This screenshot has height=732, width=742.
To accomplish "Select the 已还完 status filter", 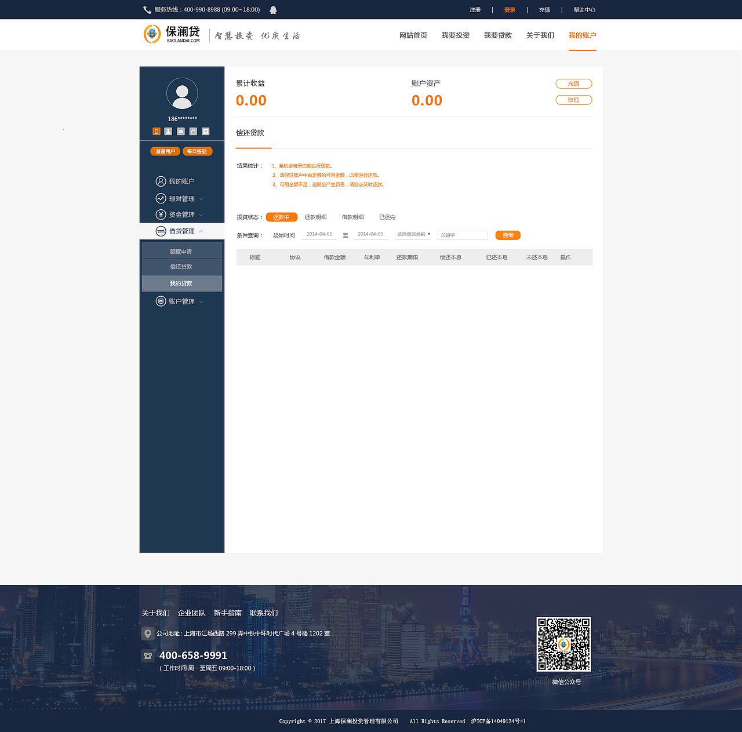I will point(387,217).
